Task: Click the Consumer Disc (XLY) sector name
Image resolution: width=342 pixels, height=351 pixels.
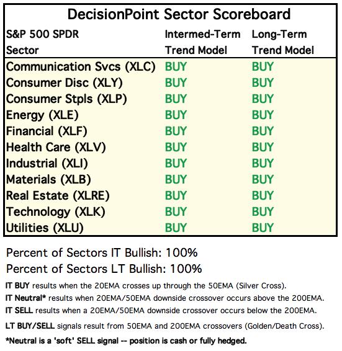Action: pos(65,83)
